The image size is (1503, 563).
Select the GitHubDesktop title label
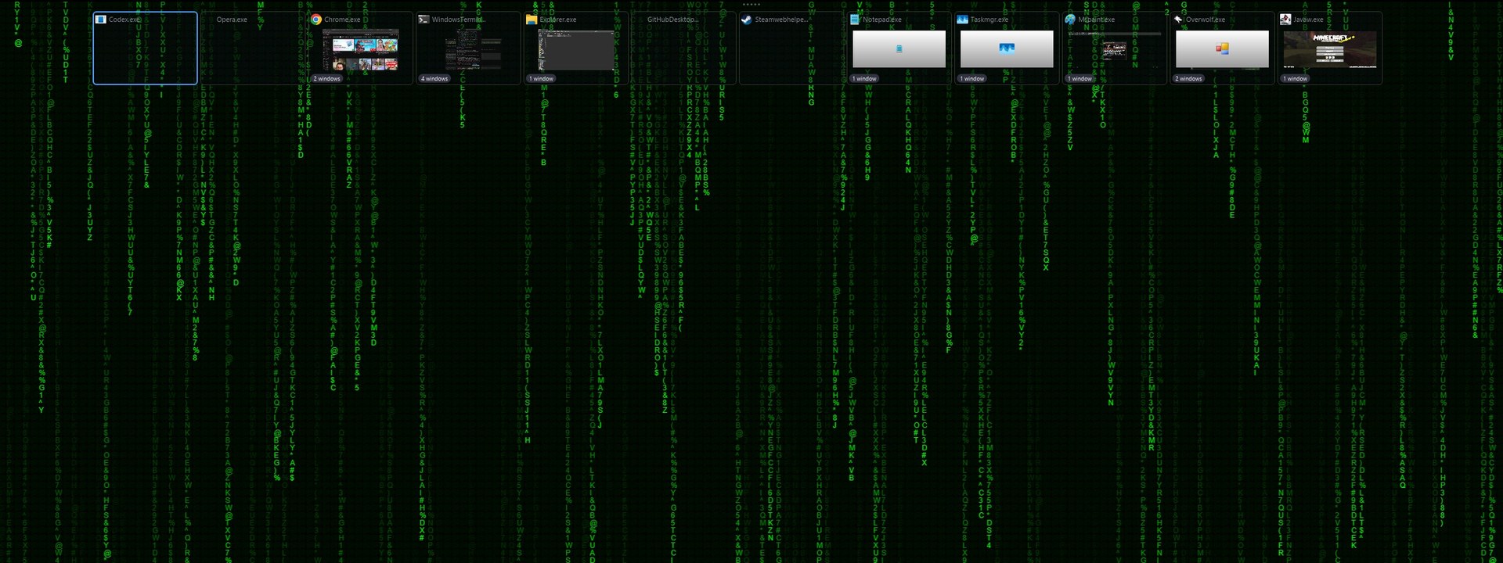(672, 20)
